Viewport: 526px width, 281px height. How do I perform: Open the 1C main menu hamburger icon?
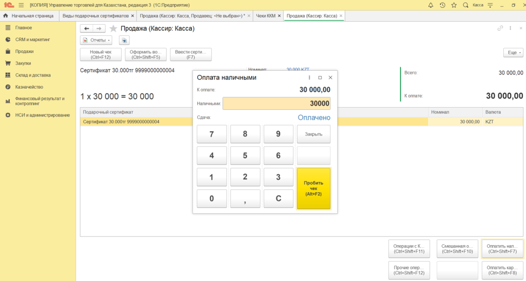21,5
